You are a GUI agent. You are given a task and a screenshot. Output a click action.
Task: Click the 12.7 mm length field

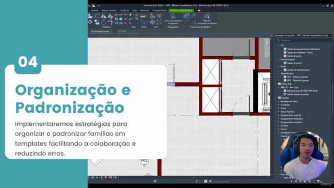pyautogui.click(x=127, y=31)
